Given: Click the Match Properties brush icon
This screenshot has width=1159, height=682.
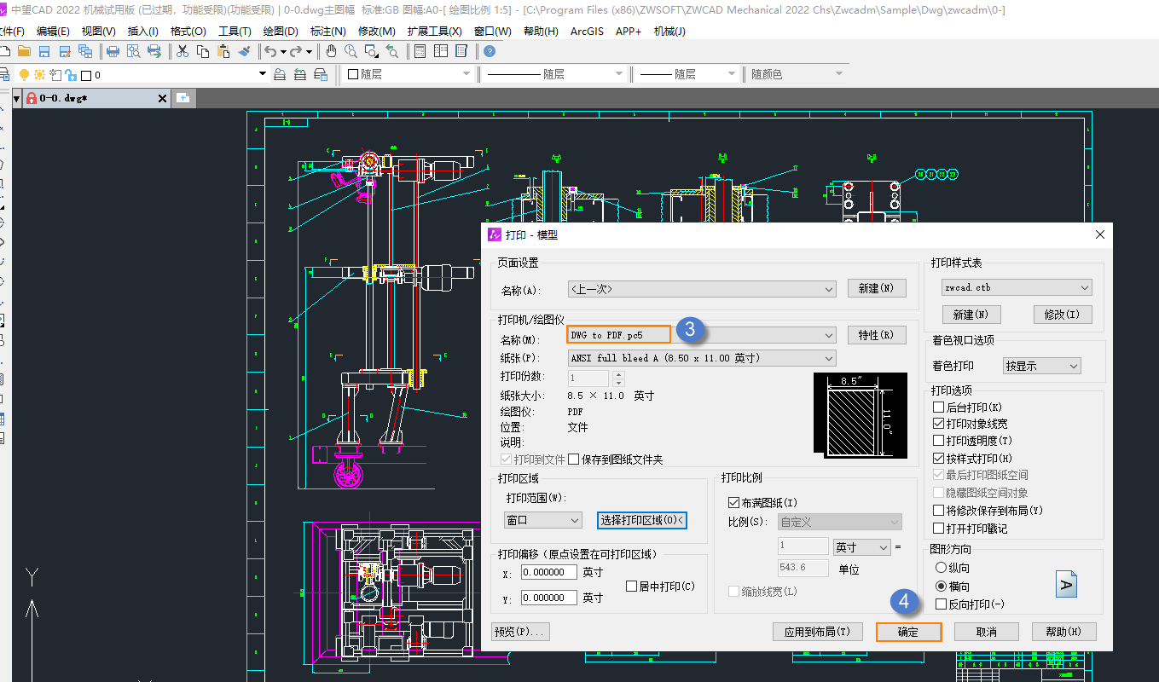Looking at the screenshot, I should point(244,51).
